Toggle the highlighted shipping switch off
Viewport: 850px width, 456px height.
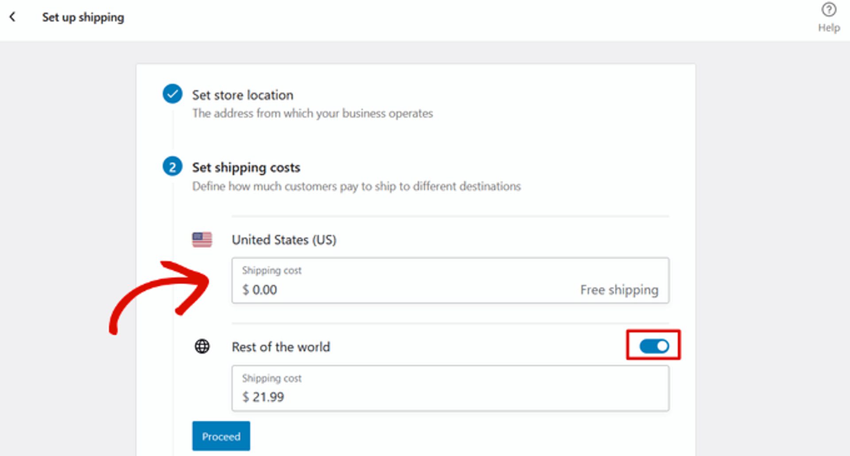(654, 347)
